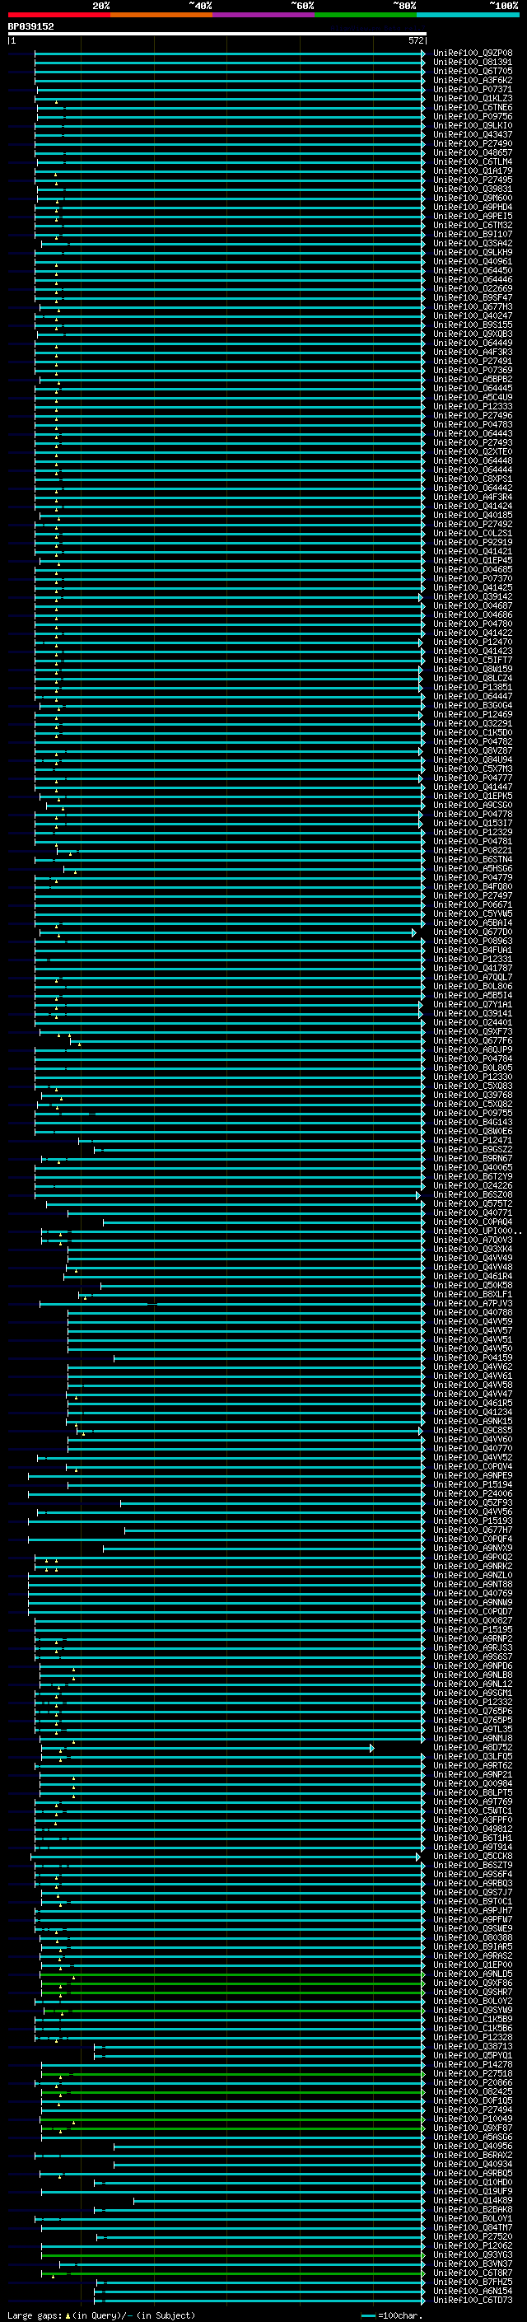The height and width of the screenshot is (2322, 527).
Task: Select the UniRef100_P04159 label
Action: [473, 1357]
